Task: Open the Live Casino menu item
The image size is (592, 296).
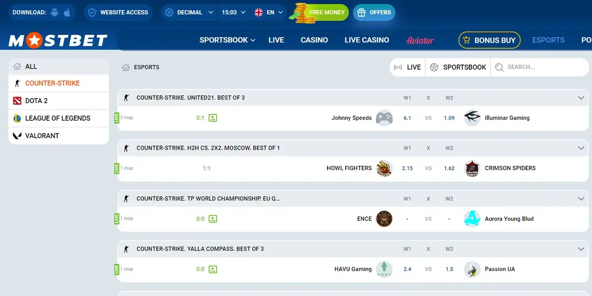Action: (367, 40)
